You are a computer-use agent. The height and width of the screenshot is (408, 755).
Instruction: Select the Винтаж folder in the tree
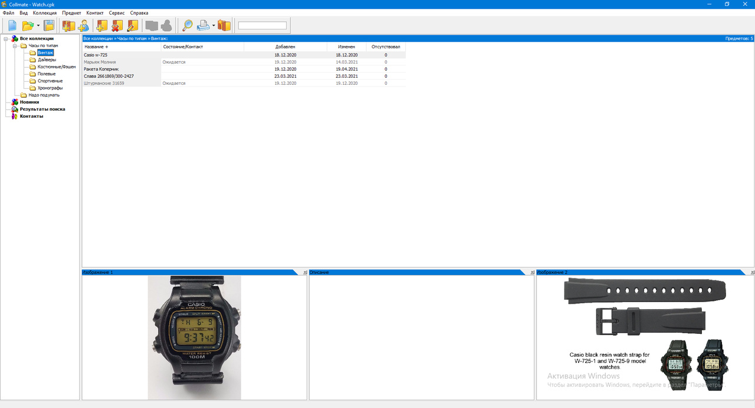45,53
